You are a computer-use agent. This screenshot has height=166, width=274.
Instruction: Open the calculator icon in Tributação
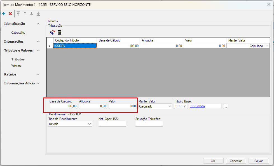(59, 33)
